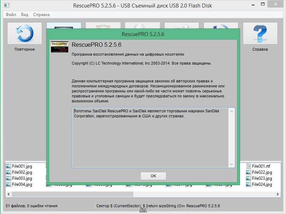Click the File002.jpg file name

click(x=22, y=172)
